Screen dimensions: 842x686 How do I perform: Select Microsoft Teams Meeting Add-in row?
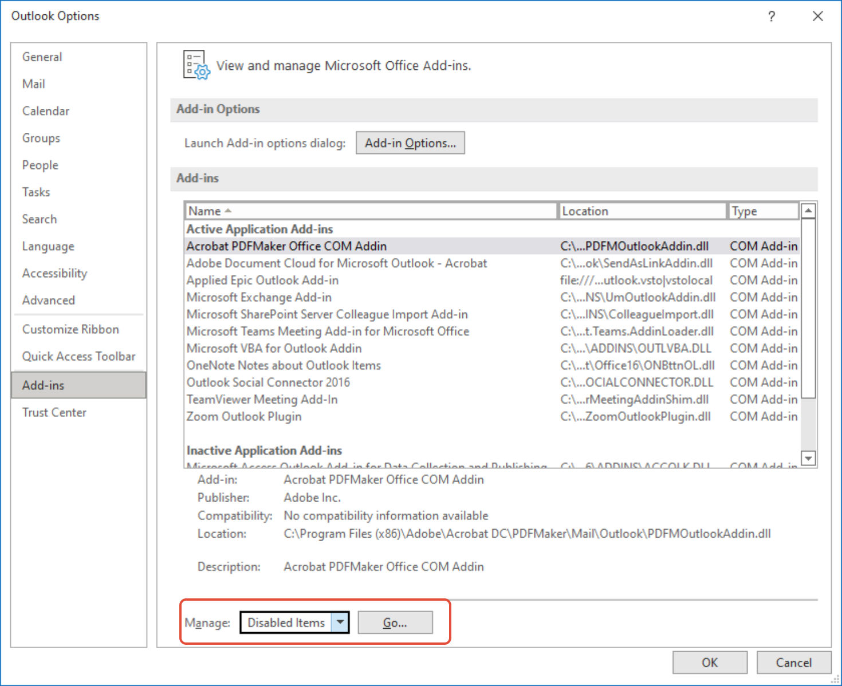pos(492,332)
